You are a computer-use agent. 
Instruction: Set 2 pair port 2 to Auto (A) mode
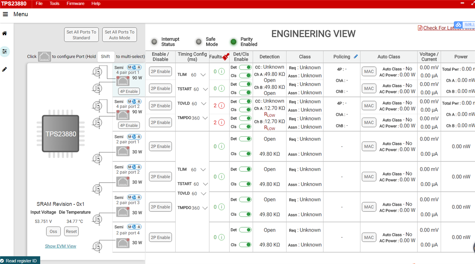(x=139, y=167)
